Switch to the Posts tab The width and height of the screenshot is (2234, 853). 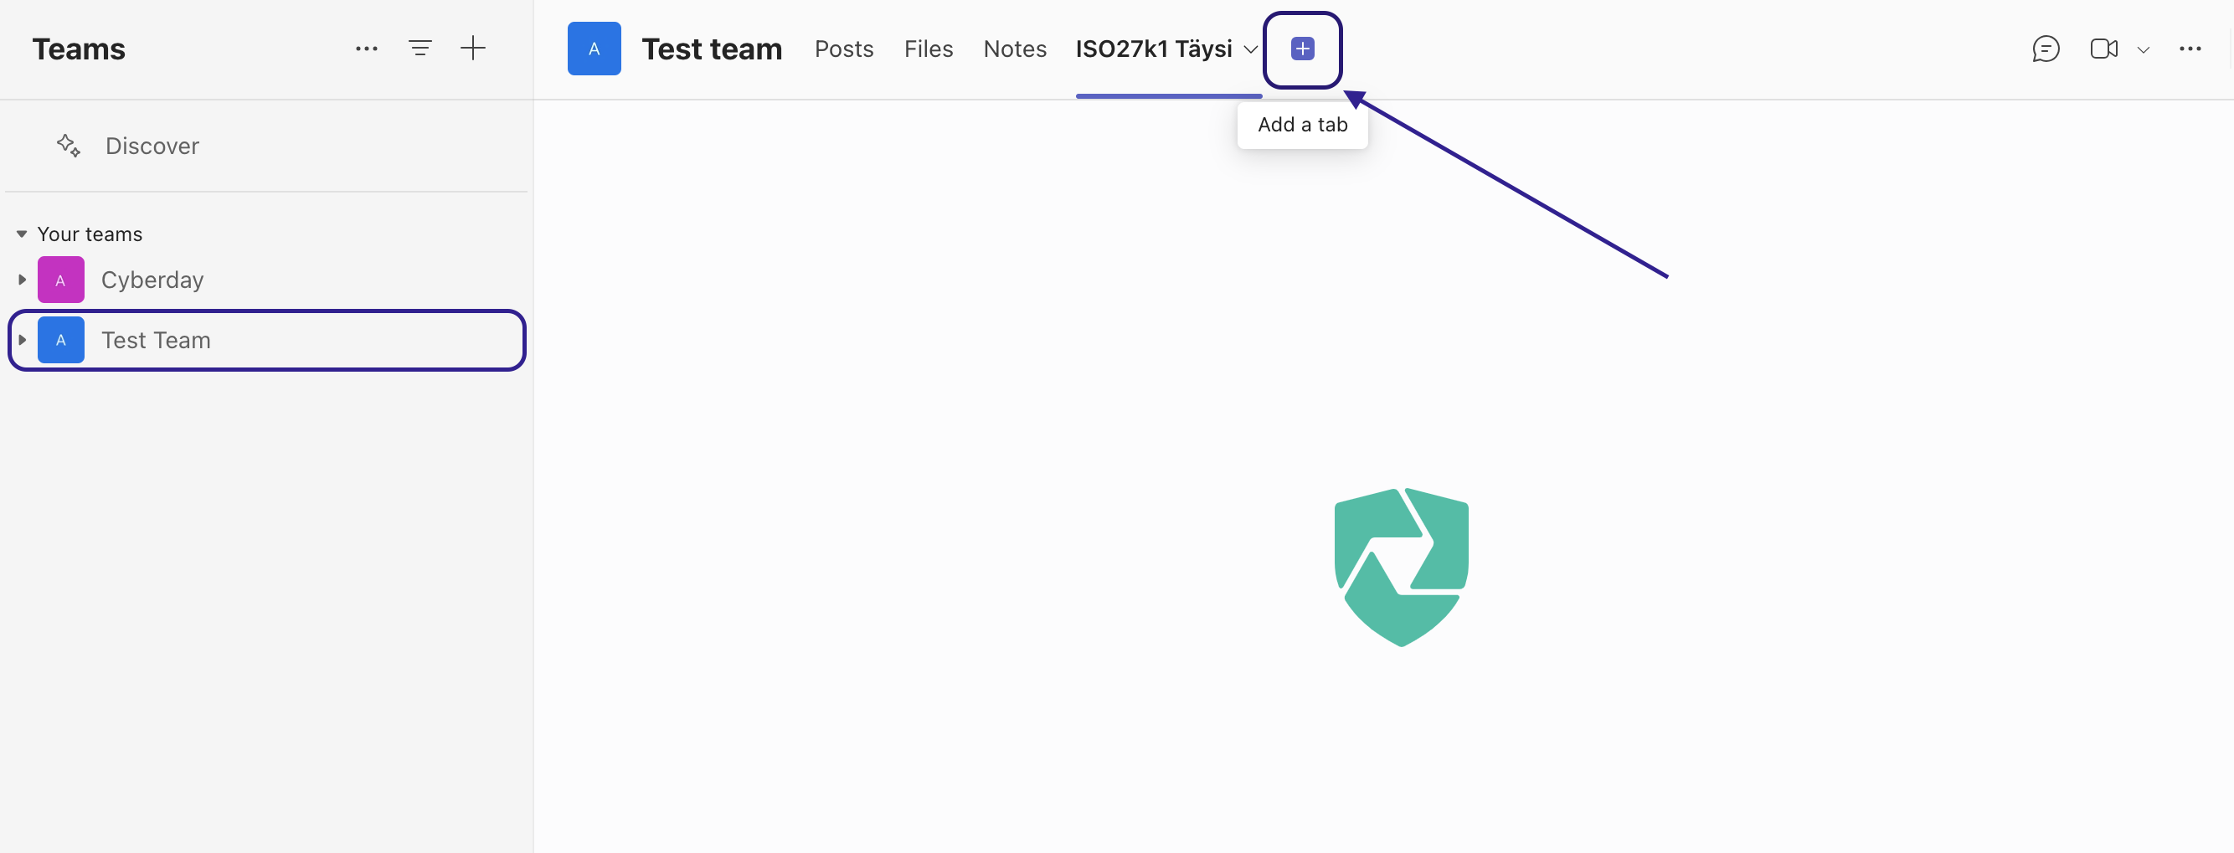[843, 49]
